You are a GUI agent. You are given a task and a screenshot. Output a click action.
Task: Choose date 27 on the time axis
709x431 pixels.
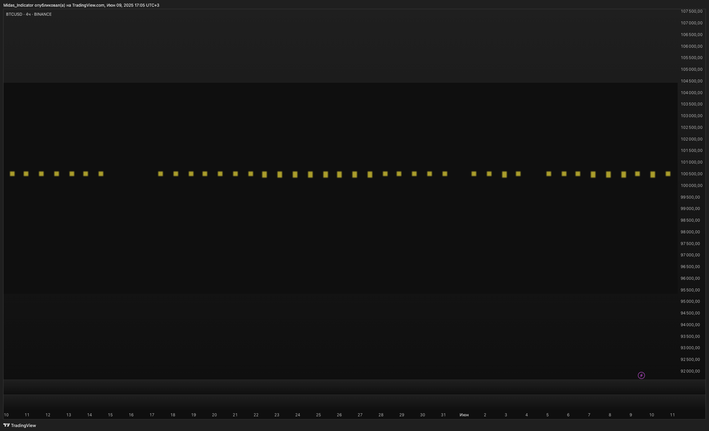point(360,415)
